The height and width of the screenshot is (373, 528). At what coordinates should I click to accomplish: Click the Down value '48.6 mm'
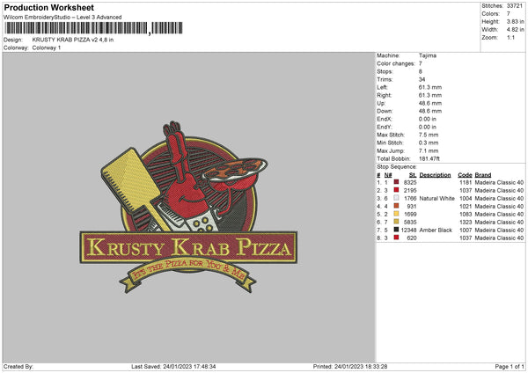[x=430, y=111]
